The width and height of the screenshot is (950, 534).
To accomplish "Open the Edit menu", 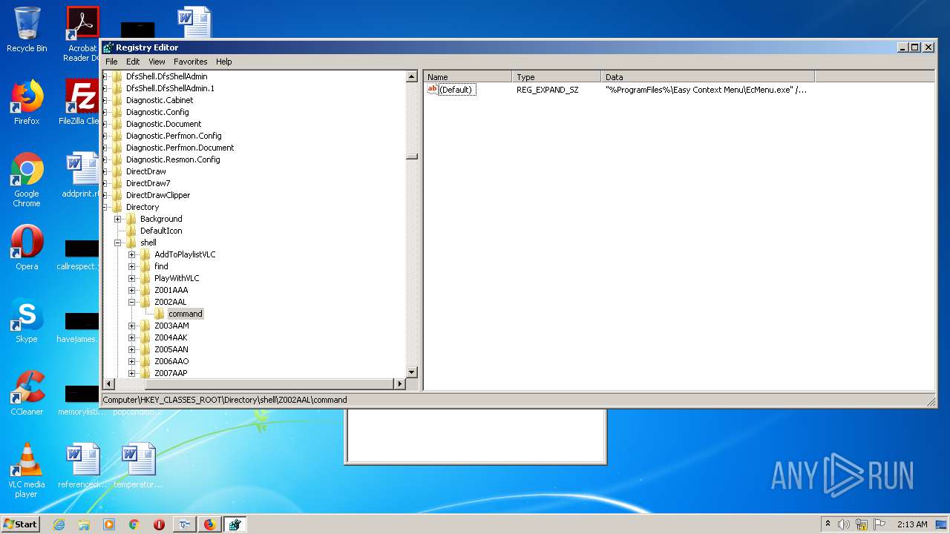I will pyautogui.click(x=133, y=62).
